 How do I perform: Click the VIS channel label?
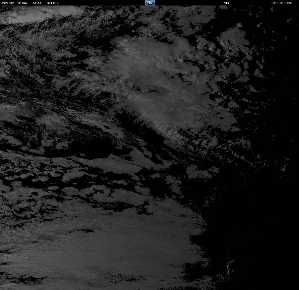click(x=226, y=3)
